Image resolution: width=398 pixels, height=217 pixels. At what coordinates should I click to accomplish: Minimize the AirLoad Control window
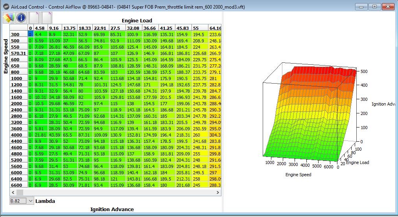361,7
